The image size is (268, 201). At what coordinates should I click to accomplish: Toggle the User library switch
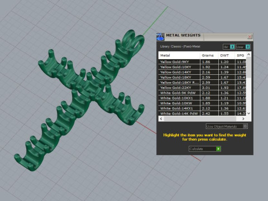[243, 47]
